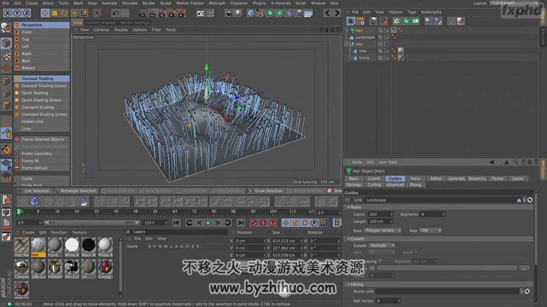Go to previous layout arrow
This screenshot has height=307, width=547.
327,13
